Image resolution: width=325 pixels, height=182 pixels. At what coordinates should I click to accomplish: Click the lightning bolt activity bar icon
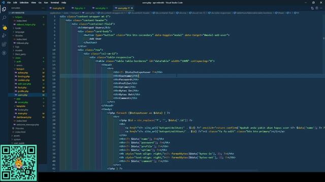click(4, 53)
